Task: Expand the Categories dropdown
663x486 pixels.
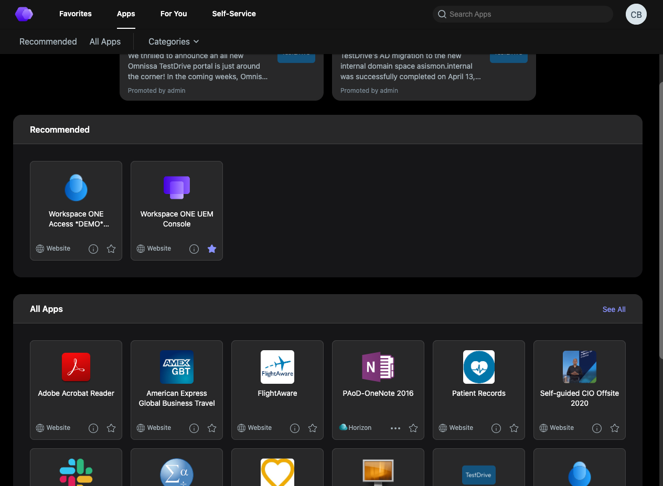Action: [x=174, y=41]
